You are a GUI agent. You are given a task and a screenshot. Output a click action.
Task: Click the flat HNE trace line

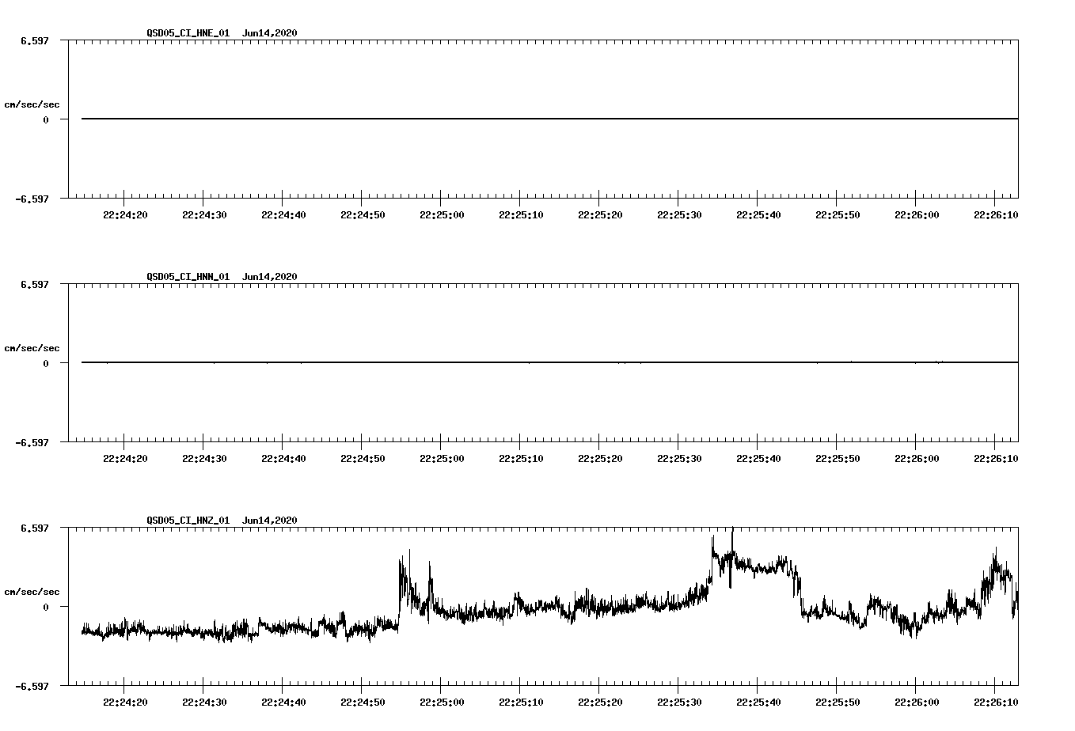click(549, 119)
